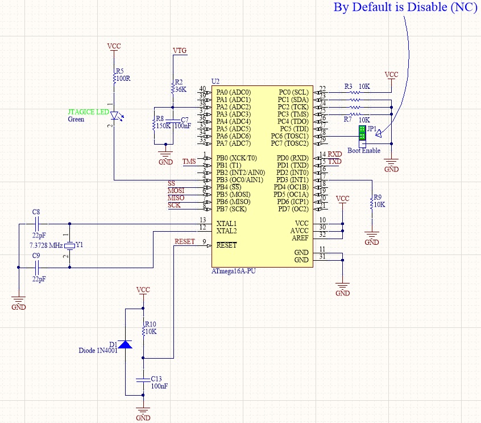481x423 pixels.
Task: Select the R7 10K resistor symbol
Action: pyautogui.click(x=355, y=114)
